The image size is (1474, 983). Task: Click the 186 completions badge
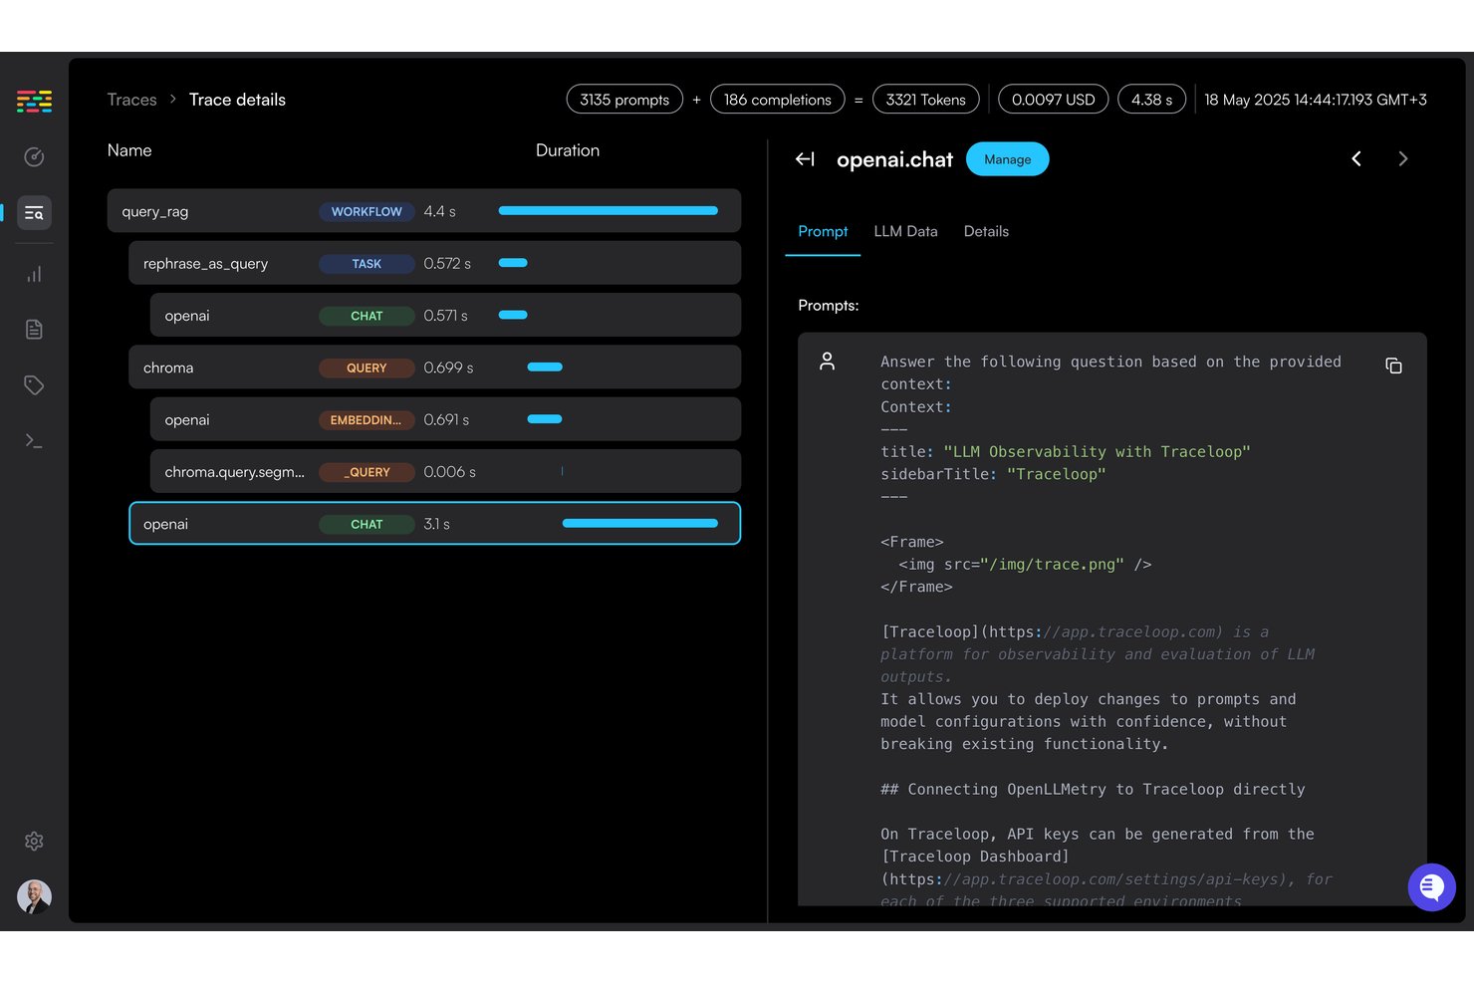pyautogui.click(x=777, y=100)
